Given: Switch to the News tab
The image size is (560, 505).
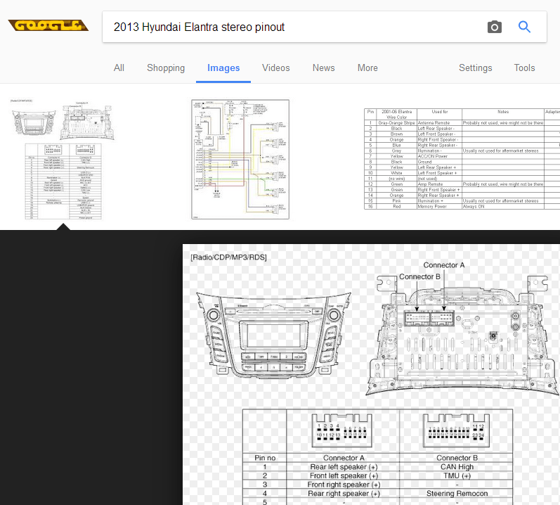Looking at the screenshot, I should click(324, 68).
